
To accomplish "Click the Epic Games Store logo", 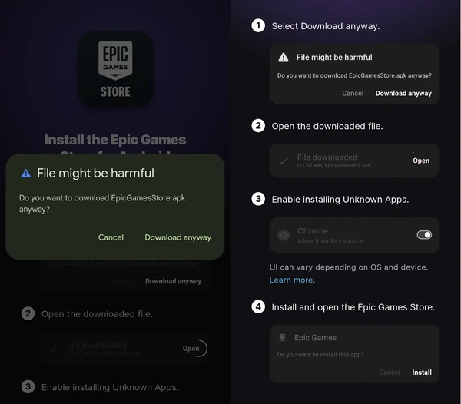I will 115,69.
